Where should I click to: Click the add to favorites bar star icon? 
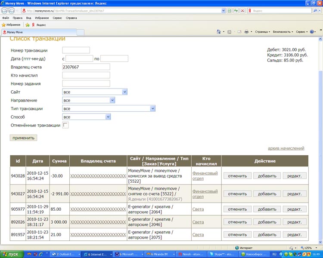tap(28, 25)
